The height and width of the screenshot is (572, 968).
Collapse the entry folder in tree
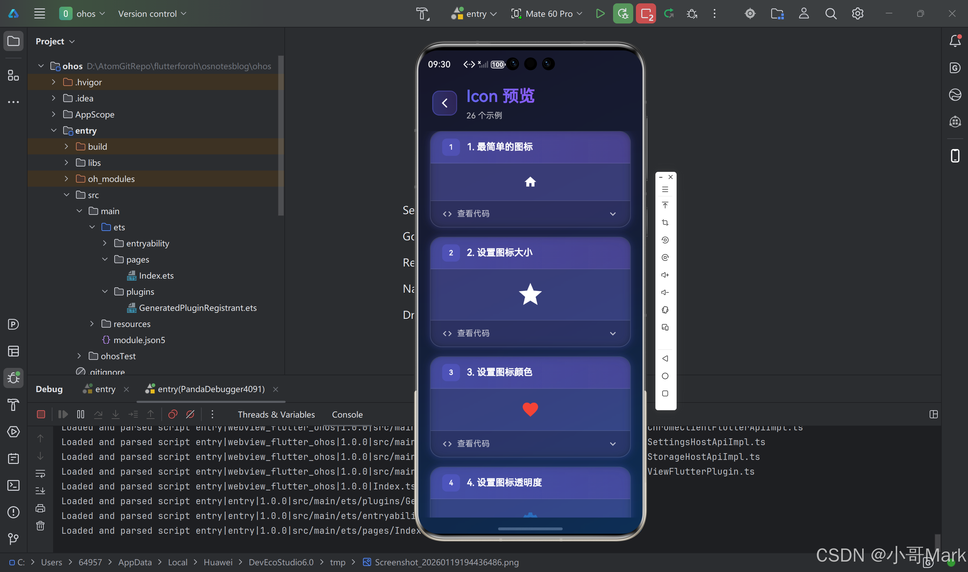pos(54,131)
